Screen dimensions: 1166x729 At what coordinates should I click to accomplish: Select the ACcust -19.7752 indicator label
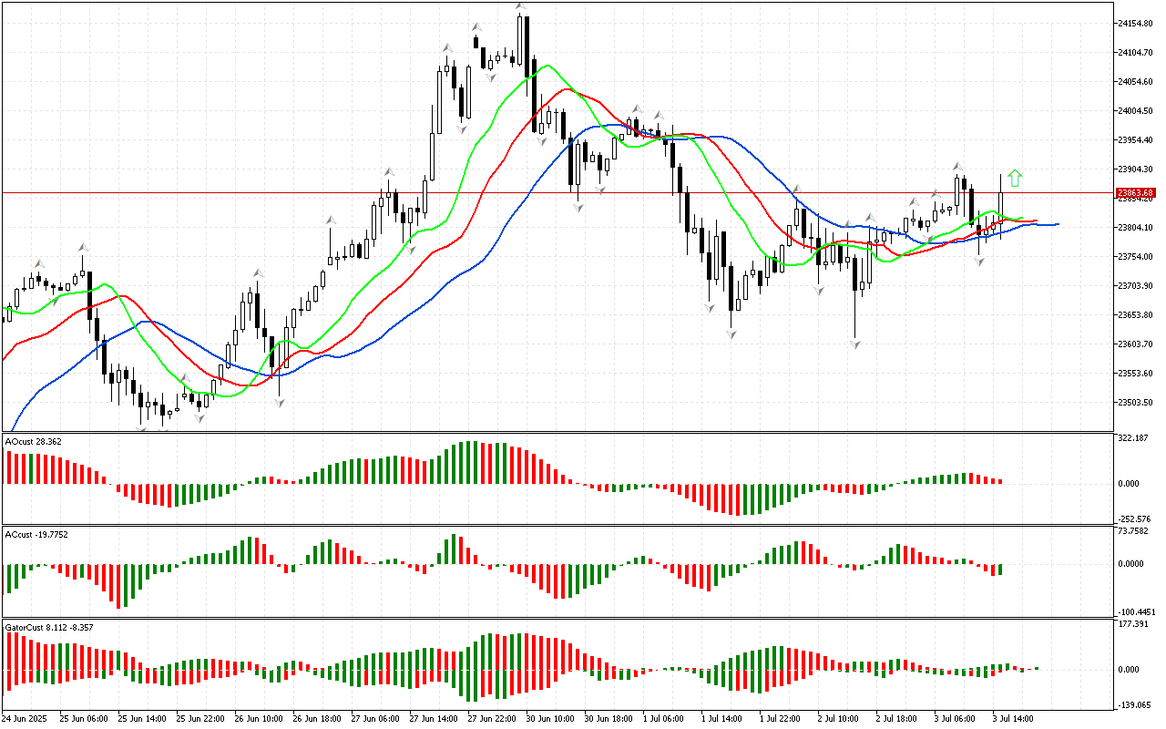click(36, 534)
